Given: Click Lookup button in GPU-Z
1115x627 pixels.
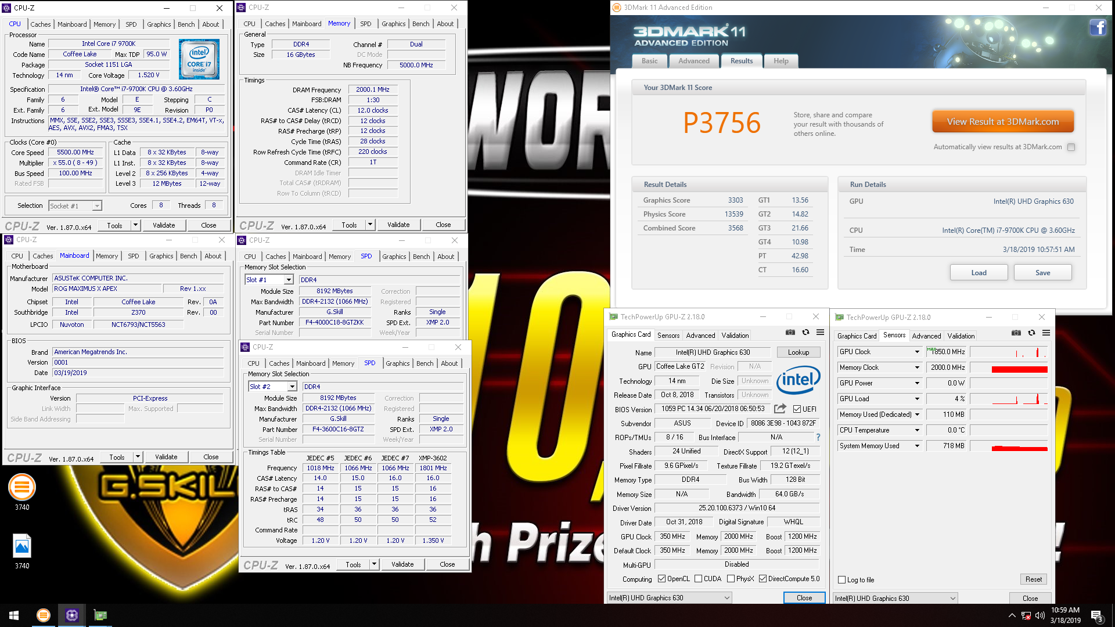Looking at the screenshot, I should click(x=799, y=352).
